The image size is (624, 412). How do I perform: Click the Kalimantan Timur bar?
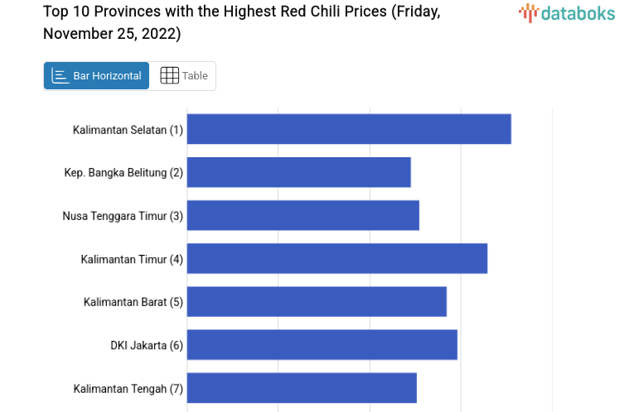337,258
